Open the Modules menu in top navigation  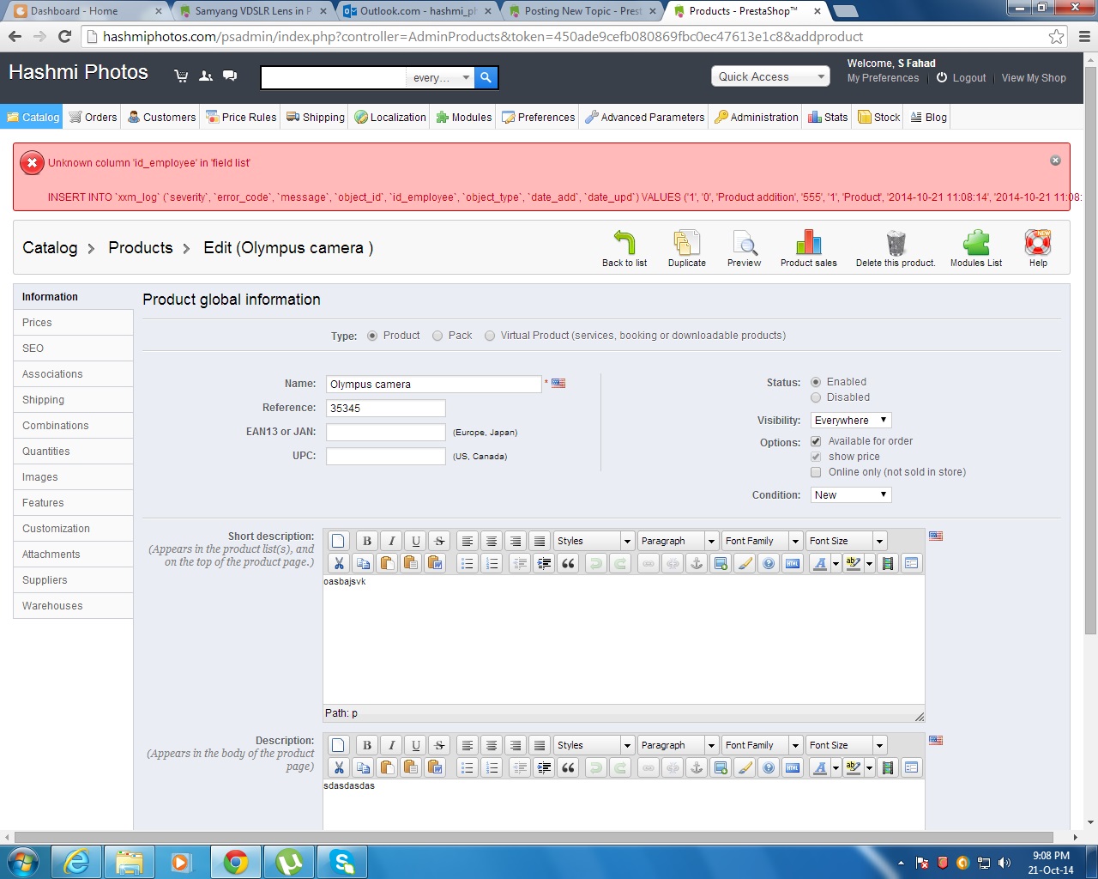click(463, 118)
